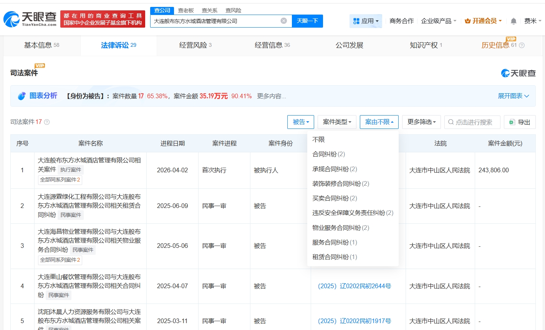Screen dimensions: 545x330
Task: Open the 知识产权 tab
Action: pyautogui.click(x=426, y=45)
